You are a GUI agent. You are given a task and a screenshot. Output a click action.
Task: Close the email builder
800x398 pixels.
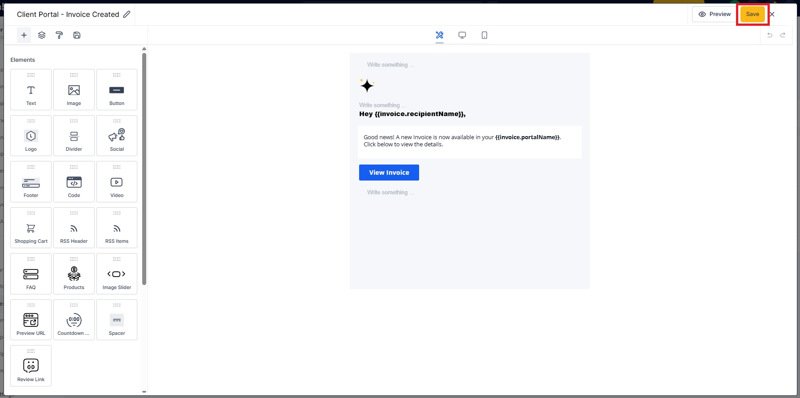click(x=772, y=14)
